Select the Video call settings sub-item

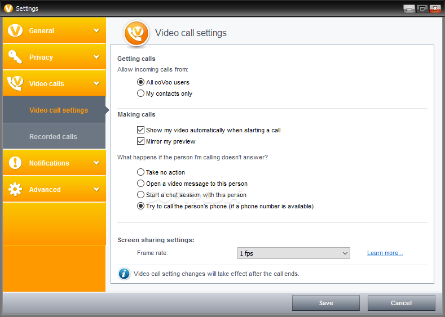54,110
